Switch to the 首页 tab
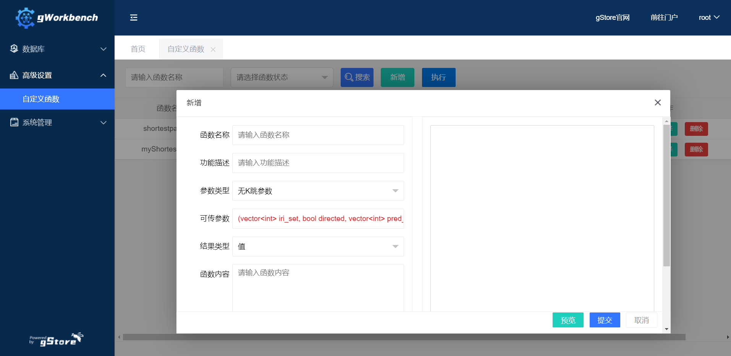Viewport: 731px width, 356px height. coord(138,49)
